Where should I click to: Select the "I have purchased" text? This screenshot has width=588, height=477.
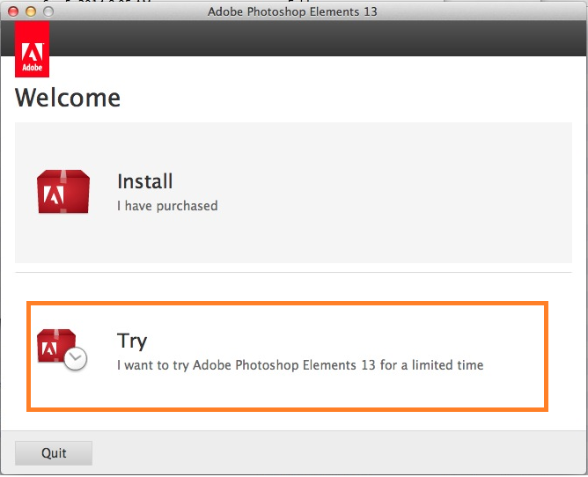pos(167,206)
